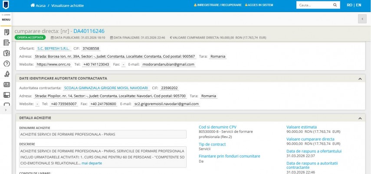Screen dimensions: 371x174
Task: Click the list-with-arrow sidebar icon
Action: (x=7, y=42)
